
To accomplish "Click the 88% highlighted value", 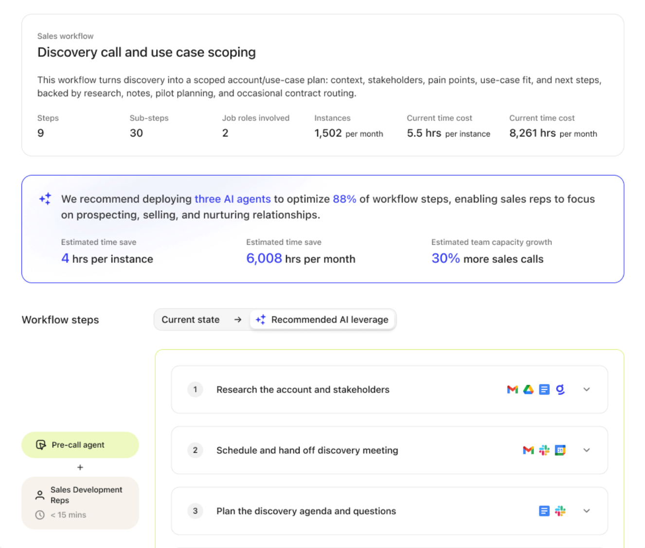I will (344, 199).
